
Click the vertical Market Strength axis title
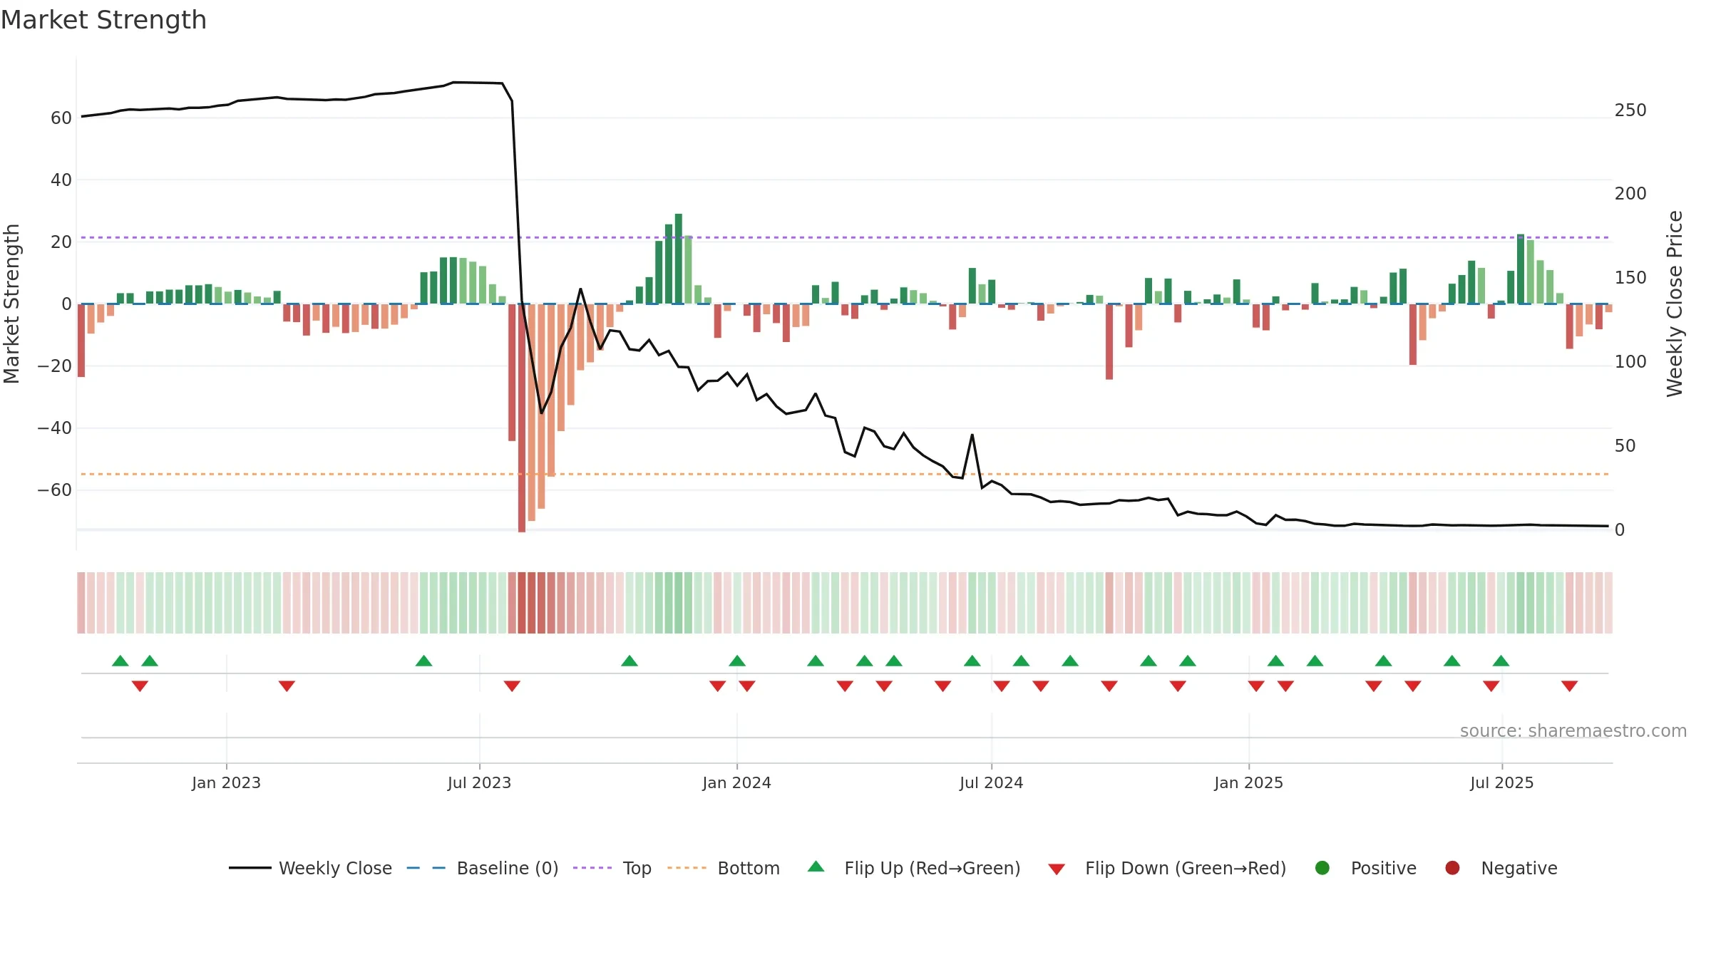(12, 304)
